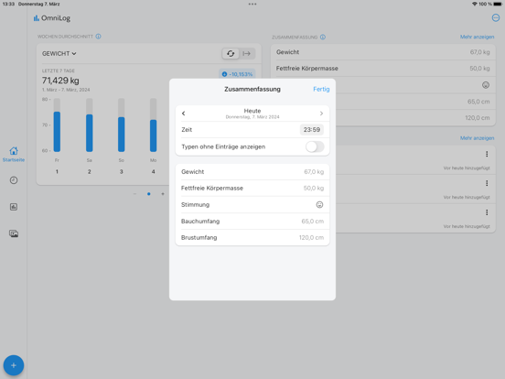The width and height of the screenshot is (505, 379).
Task: Go to next day with right chevron
Action: coord(321,114)
